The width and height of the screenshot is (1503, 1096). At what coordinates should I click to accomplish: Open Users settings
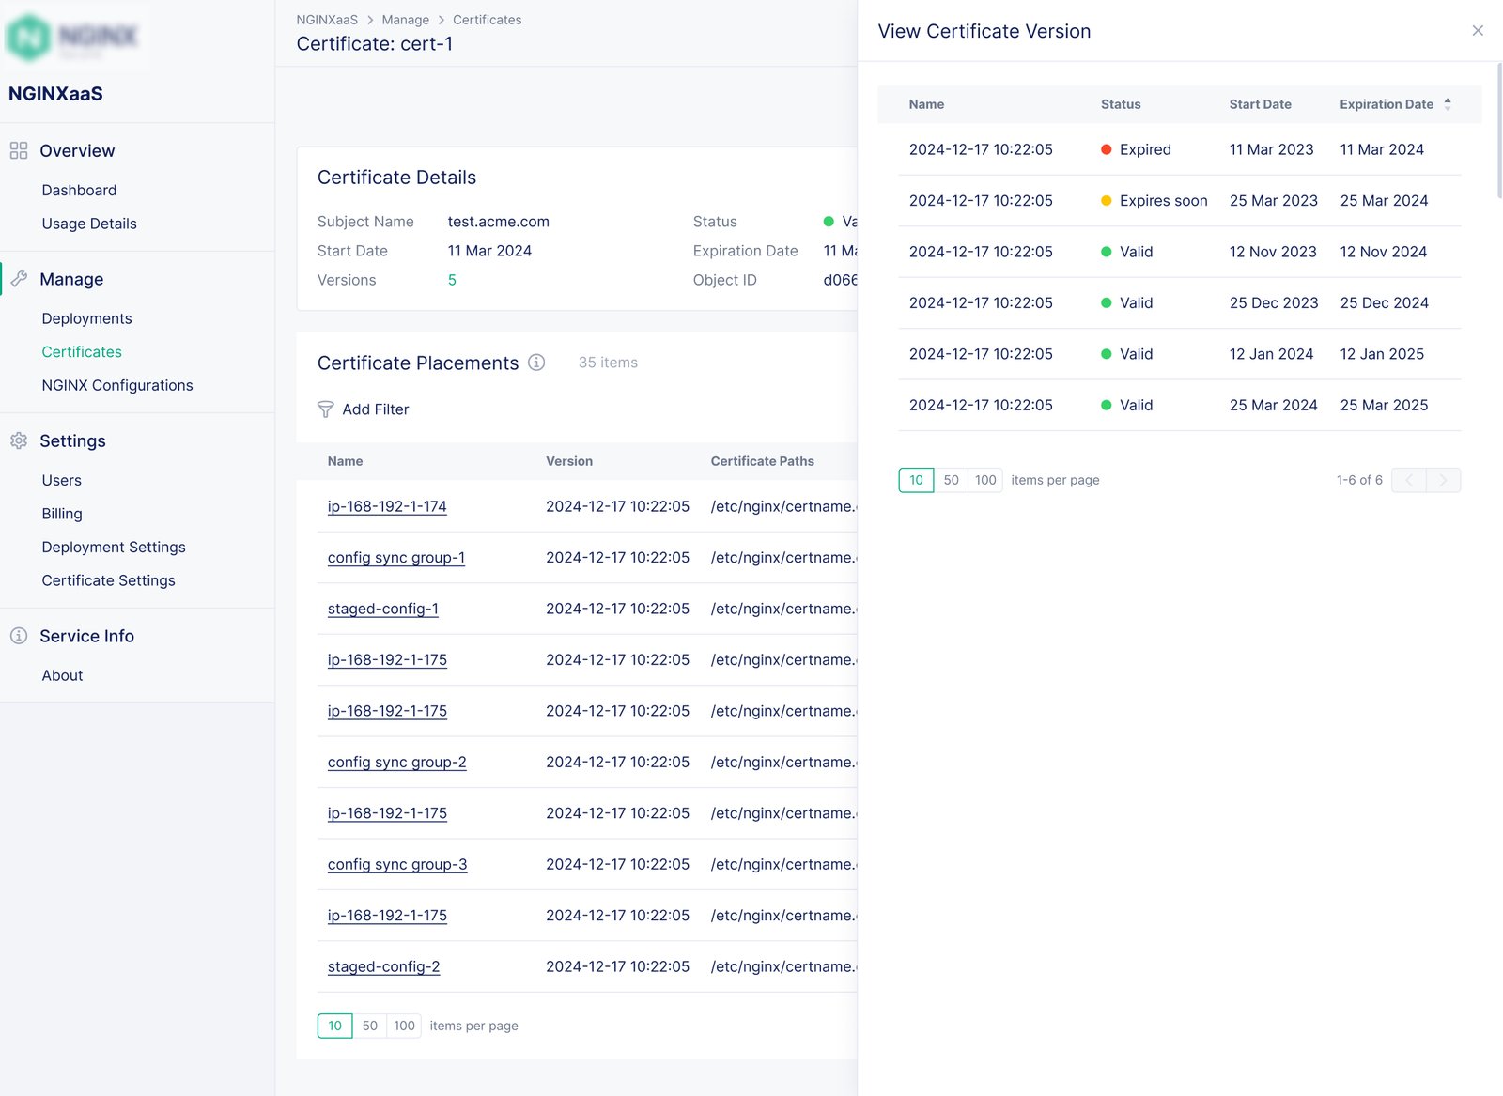point(62,480)
